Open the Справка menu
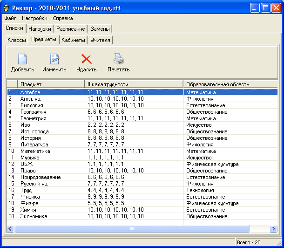The height and width of the screenshot is (248, 284). [x=63, y=18]
